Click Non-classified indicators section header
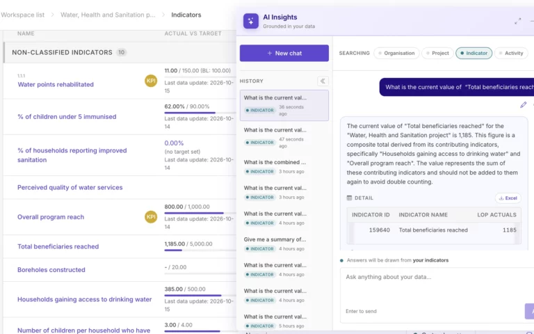534x334 pixels. tap(120, 52)
